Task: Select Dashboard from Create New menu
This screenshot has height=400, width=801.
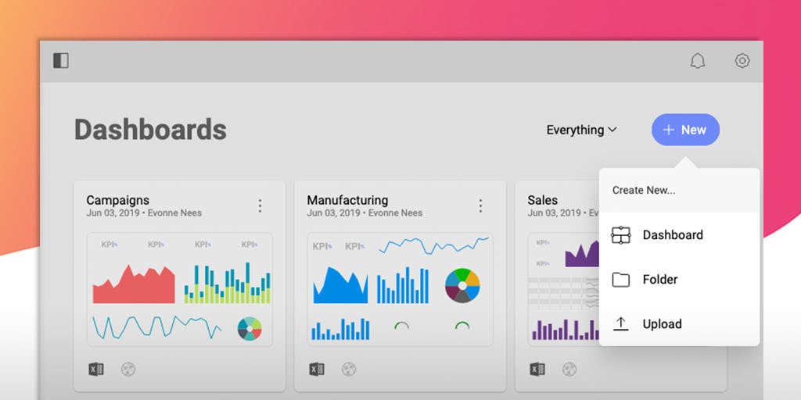Action: 679,234
